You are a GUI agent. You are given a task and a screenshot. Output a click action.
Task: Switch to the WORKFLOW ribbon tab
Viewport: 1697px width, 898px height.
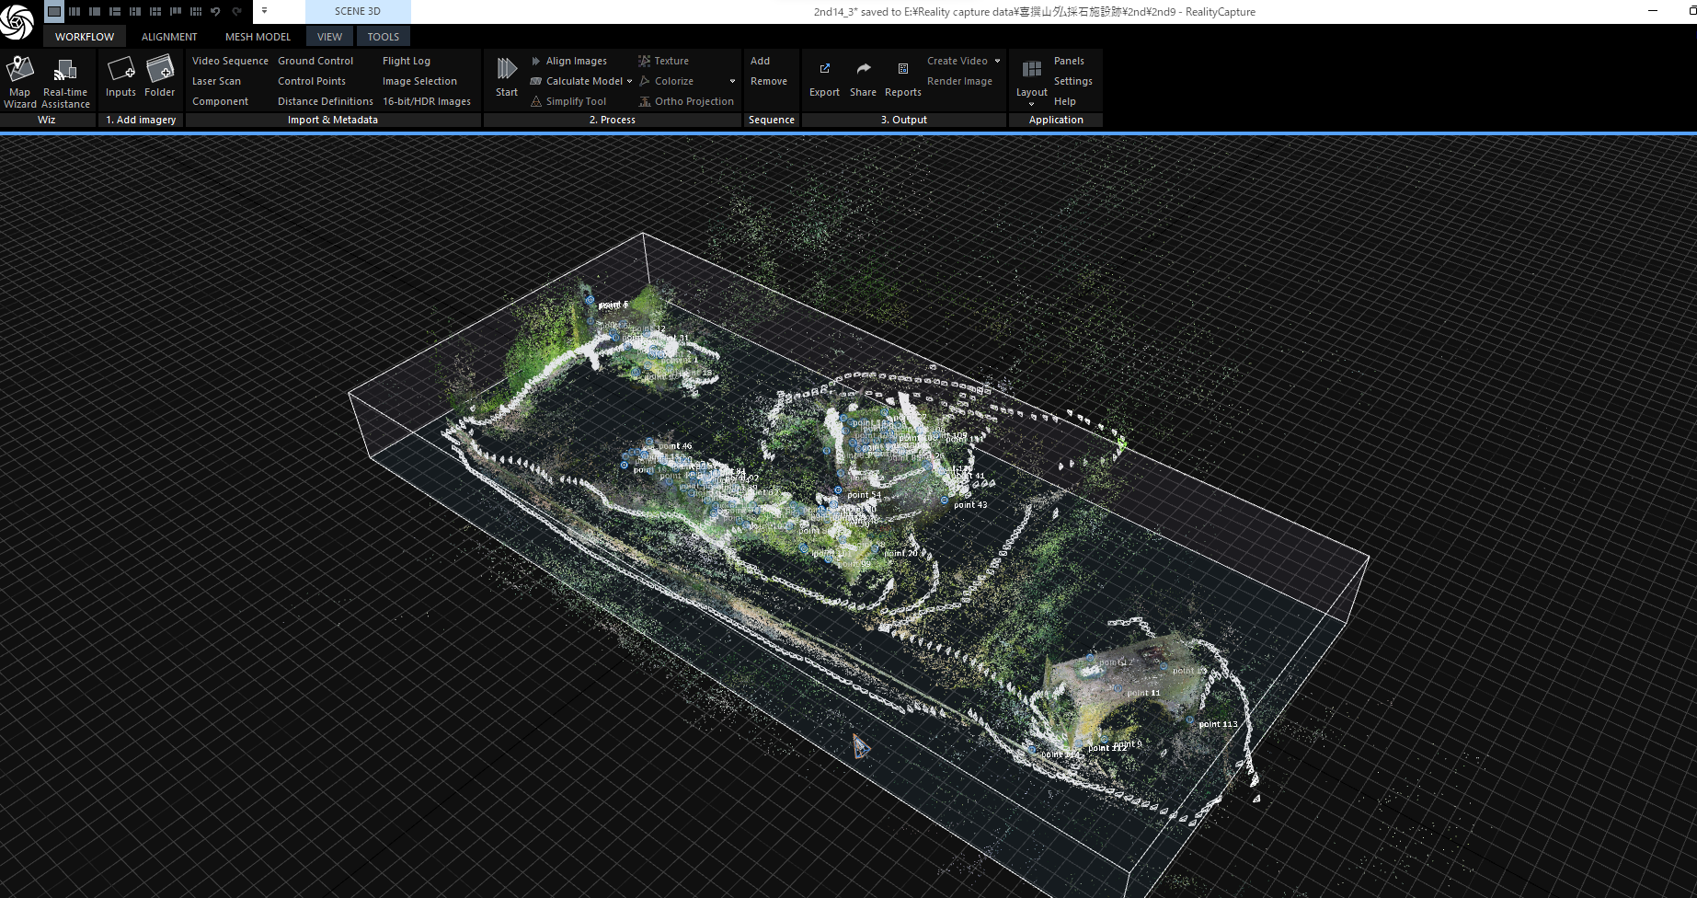coord(85,37)
